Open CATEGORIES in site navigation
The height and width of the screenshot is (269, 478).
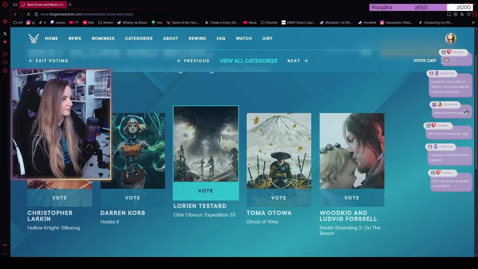pyautogui.click(x=139, y=38)
